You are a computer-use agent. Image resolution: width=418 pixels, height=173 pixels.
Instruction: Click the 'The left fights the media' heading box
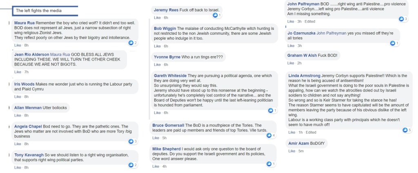(x=44, y=10)
